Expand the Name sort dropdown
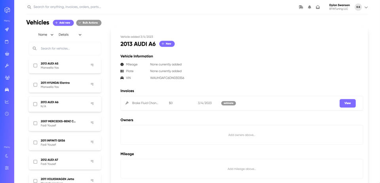The image size is (380, 183). (x=46, y=35)
